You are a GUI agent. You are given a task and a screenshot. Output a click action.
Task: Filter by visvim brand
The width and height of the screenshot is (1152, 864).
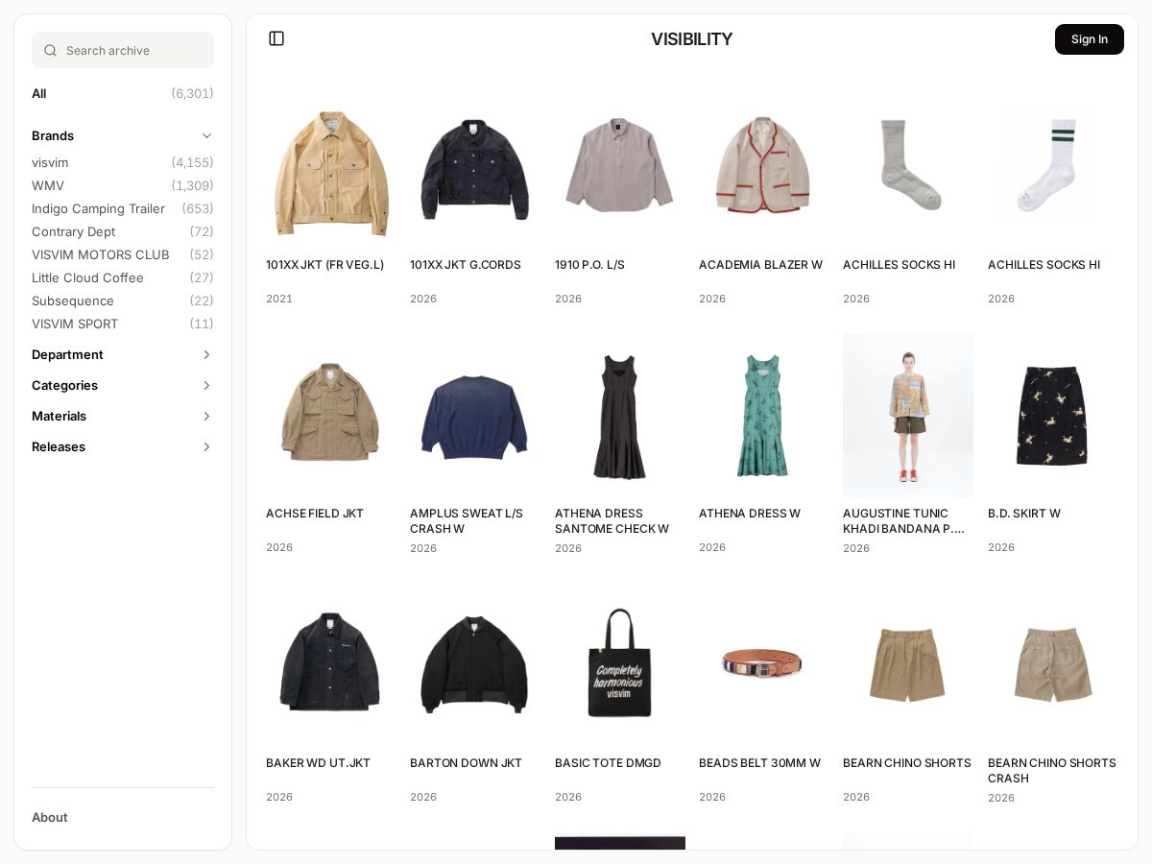click(123, 162)
